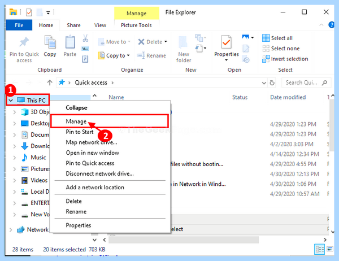
Task: Choose Manage from the context menu
Action: (109, 121)
